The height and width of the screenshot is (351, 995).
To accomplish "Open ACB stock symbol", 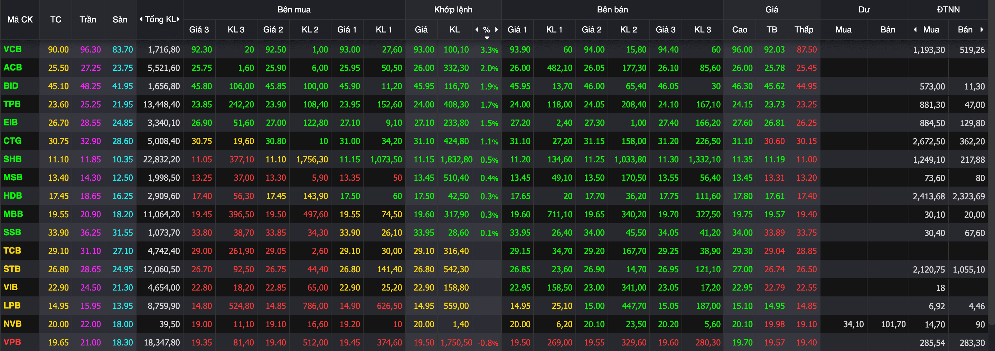I will click(13, 68).
